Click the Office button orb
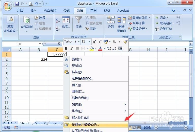 [7, 6]
